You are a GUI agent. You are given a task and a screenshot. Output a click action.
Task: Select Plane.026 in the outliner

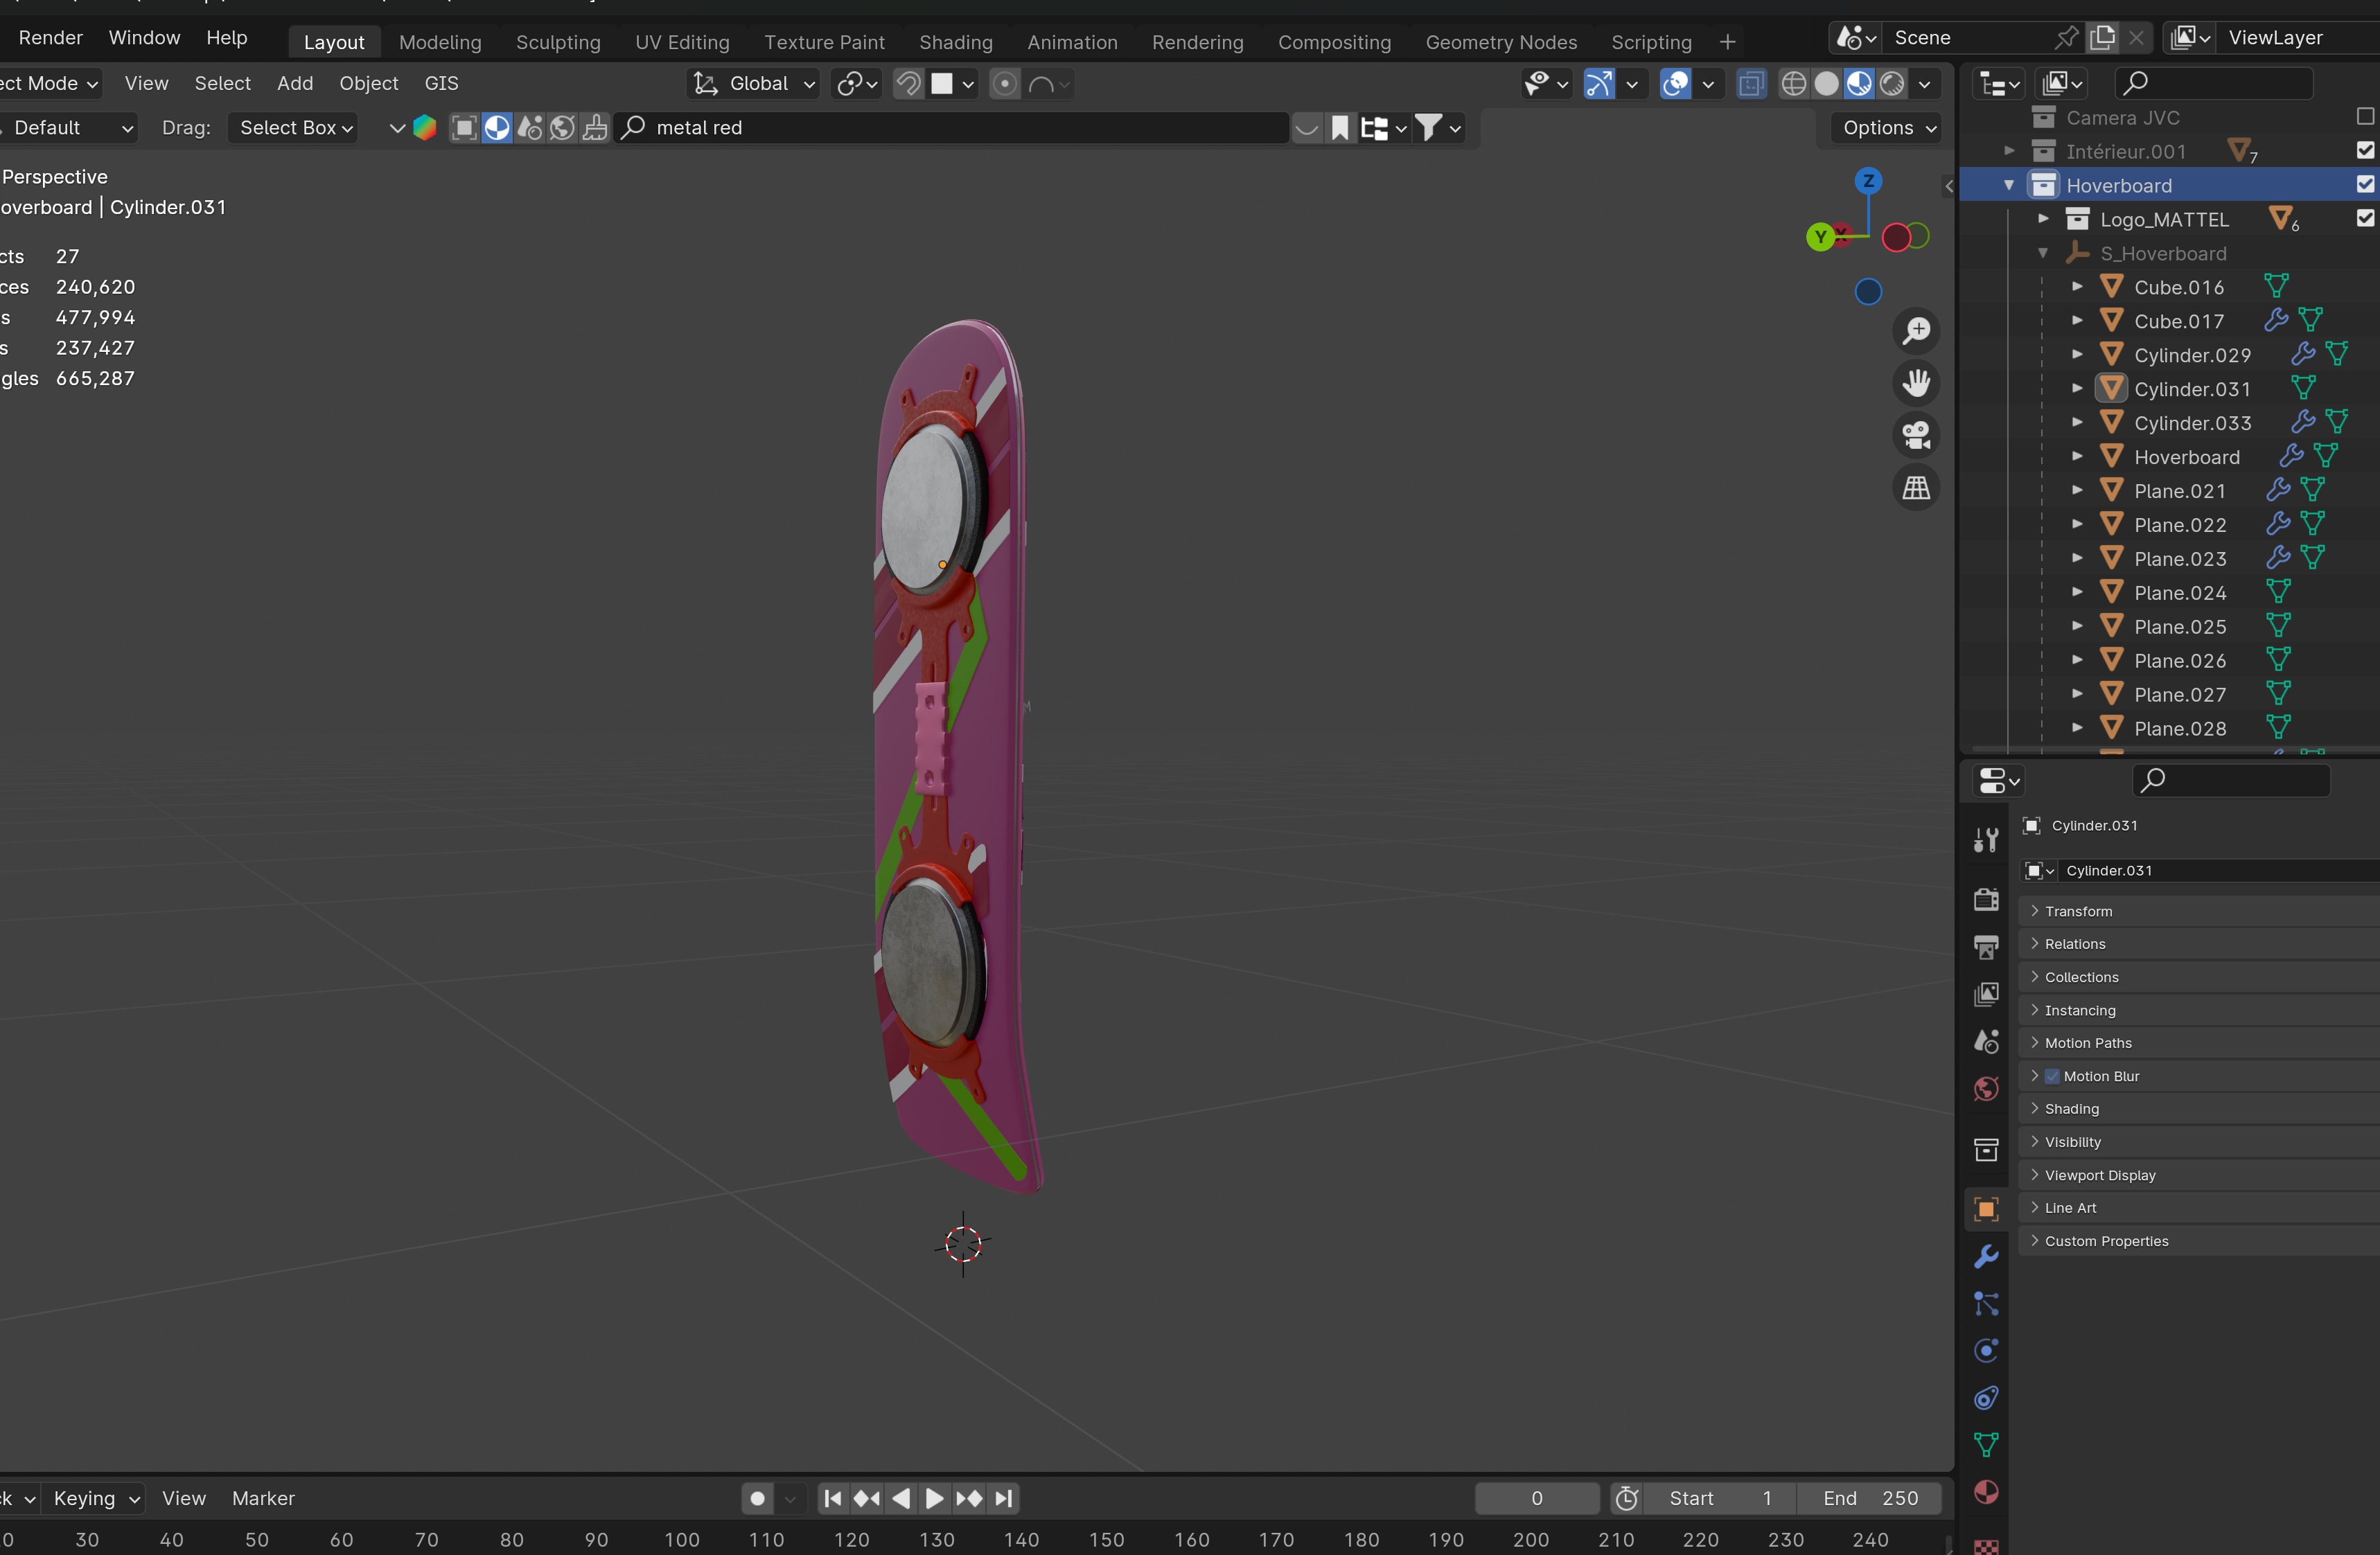[2180, 661]
